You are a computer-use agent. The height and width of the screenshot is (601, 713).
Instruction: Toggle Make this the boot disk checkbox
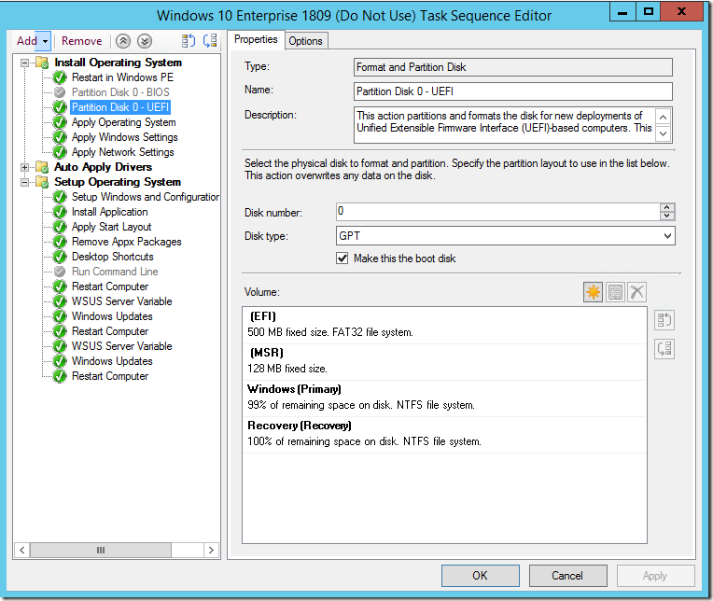point(342,259)
